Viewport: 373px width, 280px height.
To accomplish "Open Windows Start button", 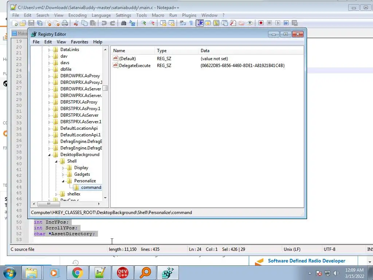I will click(10, 273).
